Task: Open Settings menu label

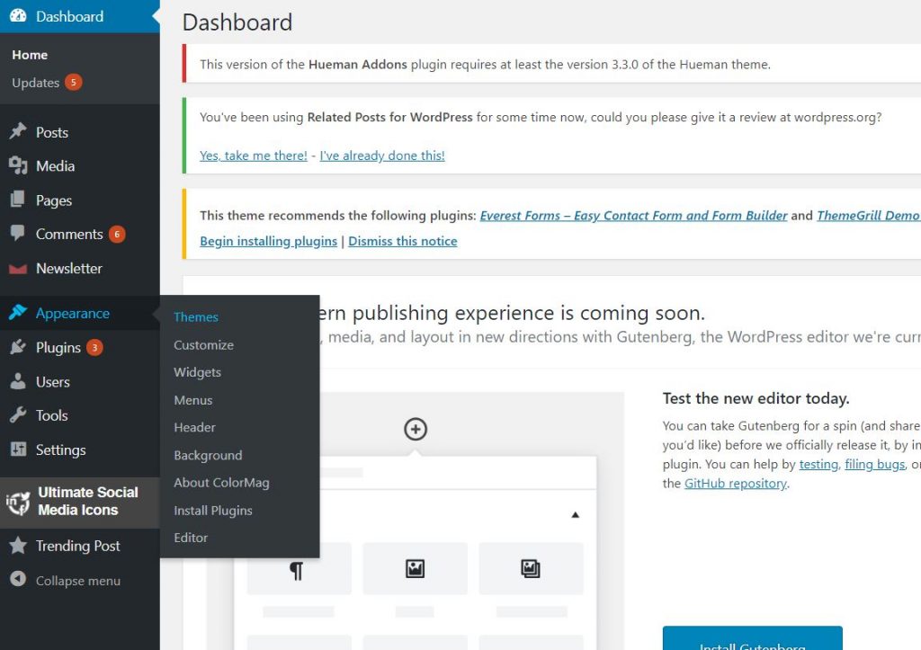Action: [61, 450]
